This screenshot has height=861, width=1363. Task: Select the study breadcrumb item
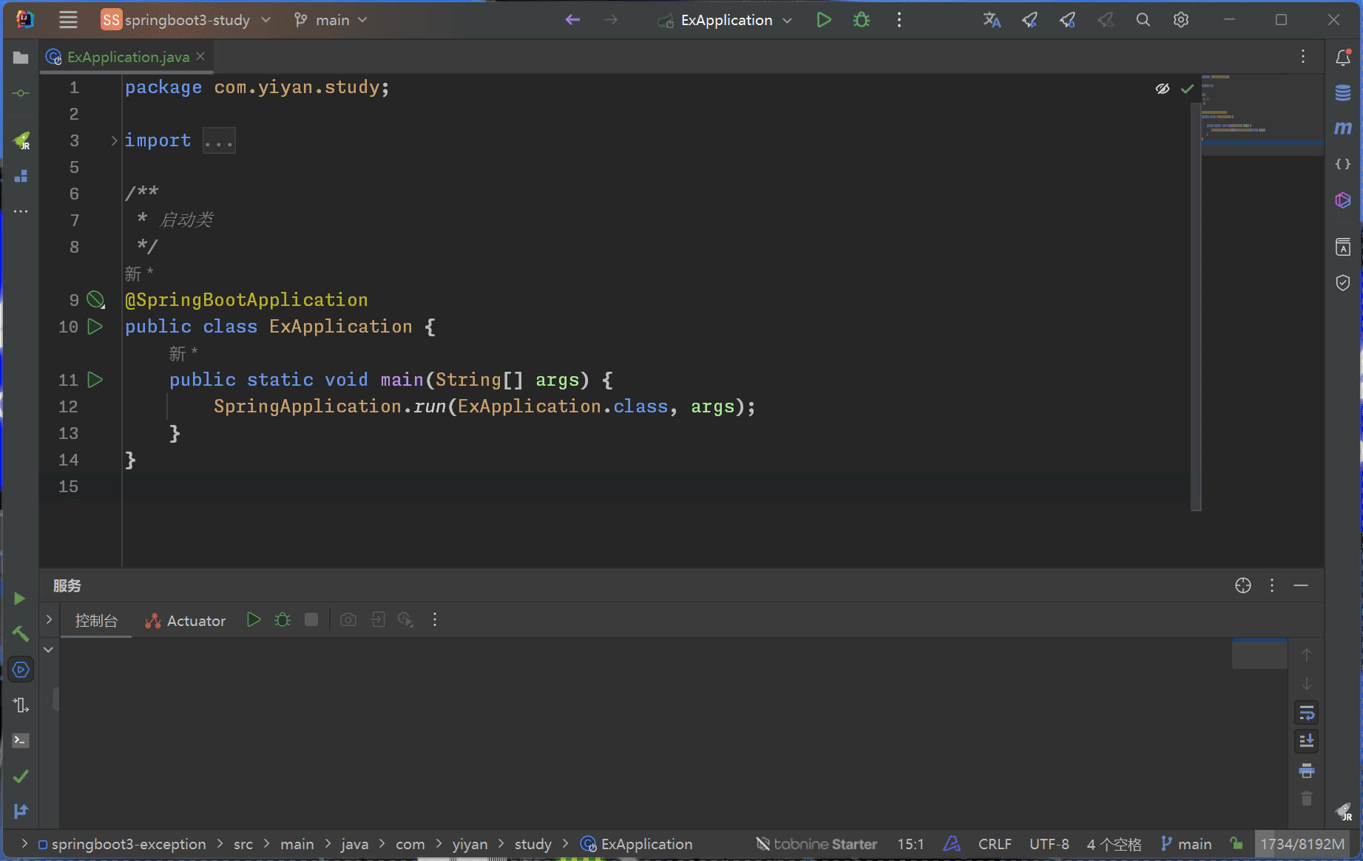(x=533, y=844)
